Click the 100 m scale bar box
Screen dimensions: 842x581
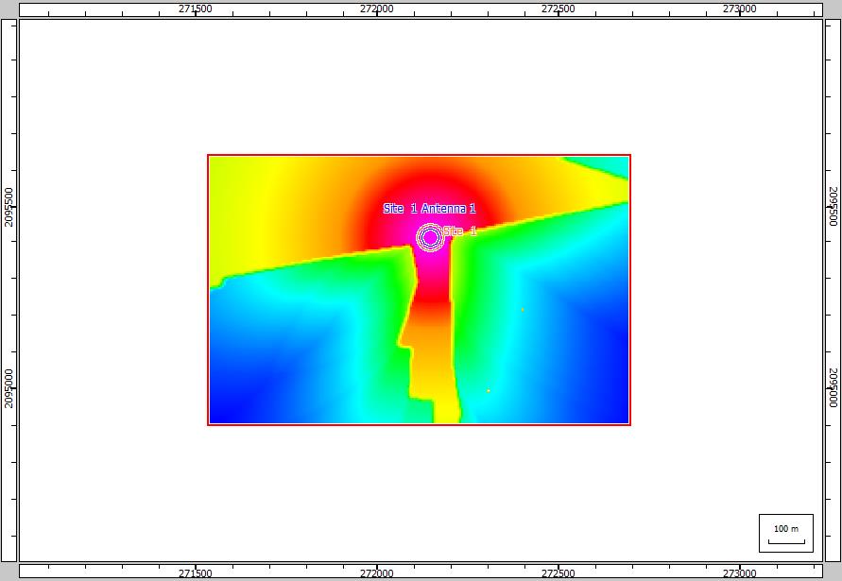(785, 533)
